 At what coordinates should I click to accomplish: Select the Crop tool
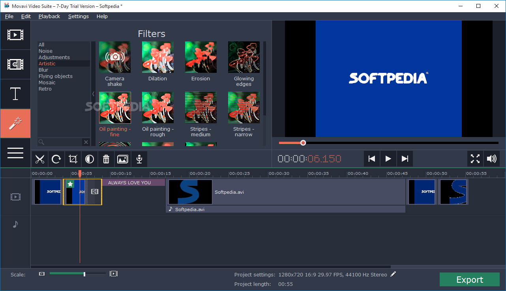(73, 159)
